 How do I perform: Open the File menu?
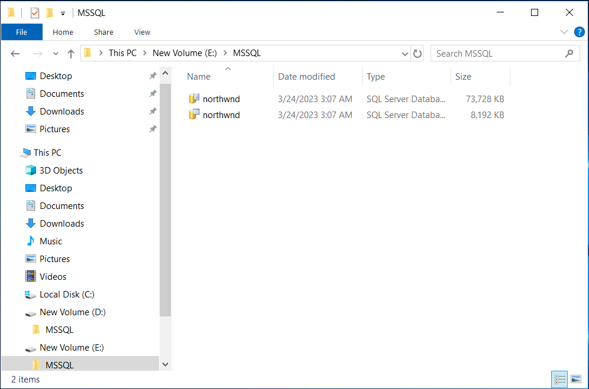[x=21, y=32]
